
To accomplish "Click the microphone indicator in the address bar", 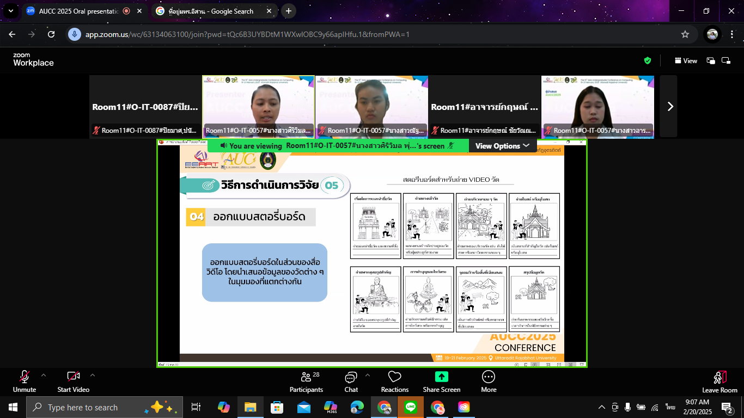I will click(x=74, y=34).
